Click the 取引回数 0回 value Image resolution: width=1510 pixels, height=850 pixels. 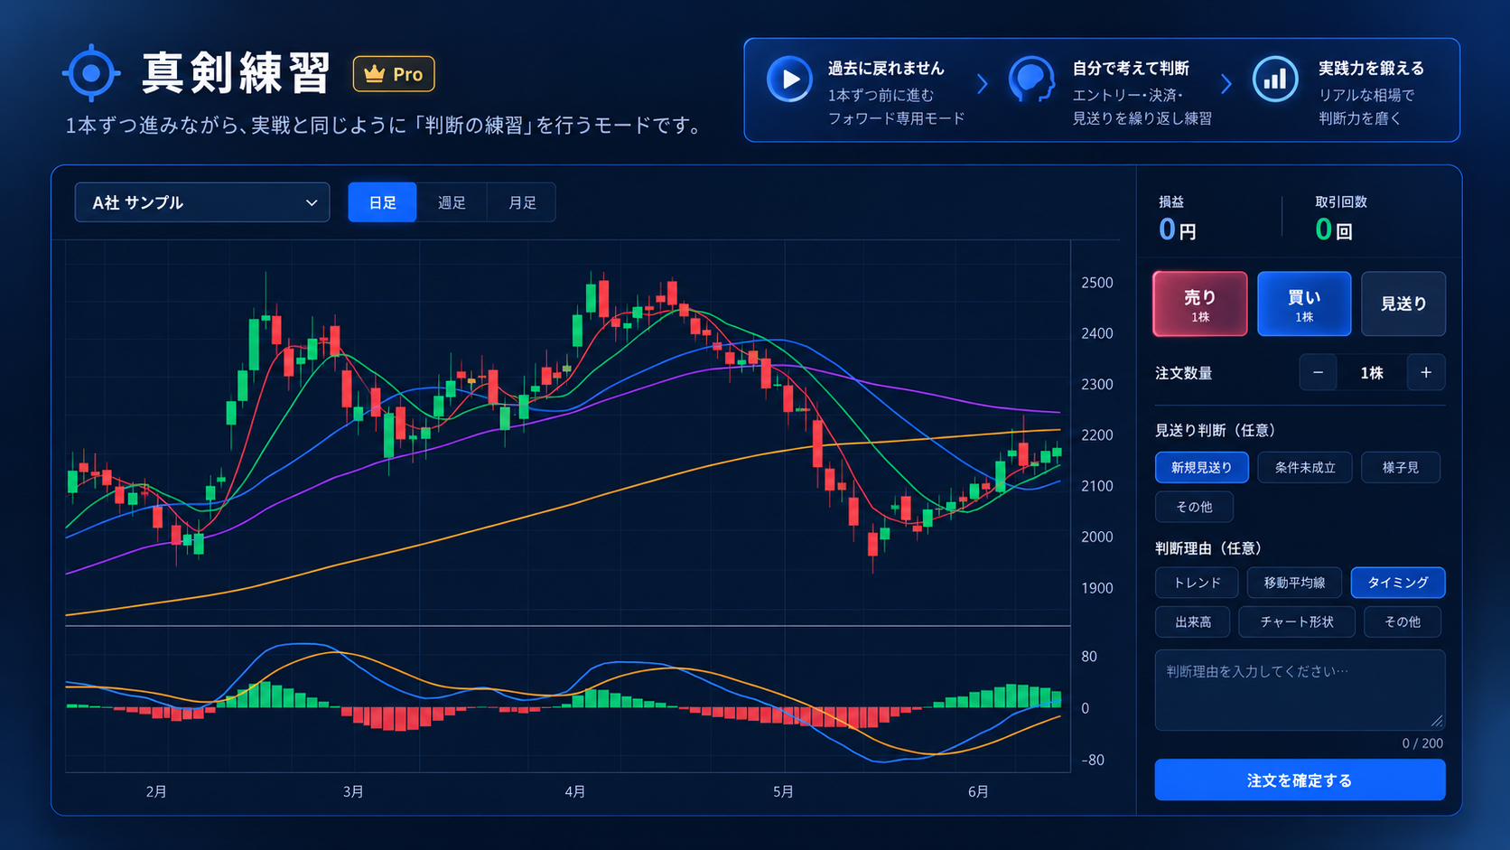click(x=1334, y=229)
